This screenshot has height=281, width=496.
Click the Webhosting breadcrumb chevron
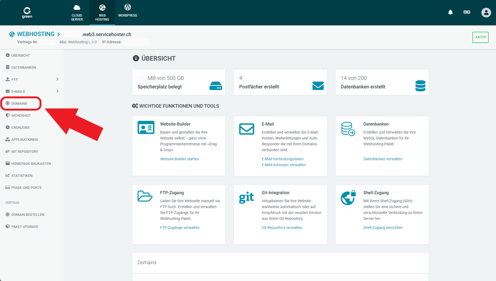[x=59, y=34]
